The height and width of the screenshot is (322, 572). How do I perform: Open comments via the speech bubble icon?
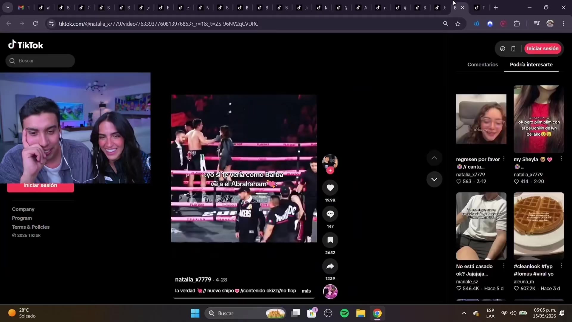[x=330, y=214]
